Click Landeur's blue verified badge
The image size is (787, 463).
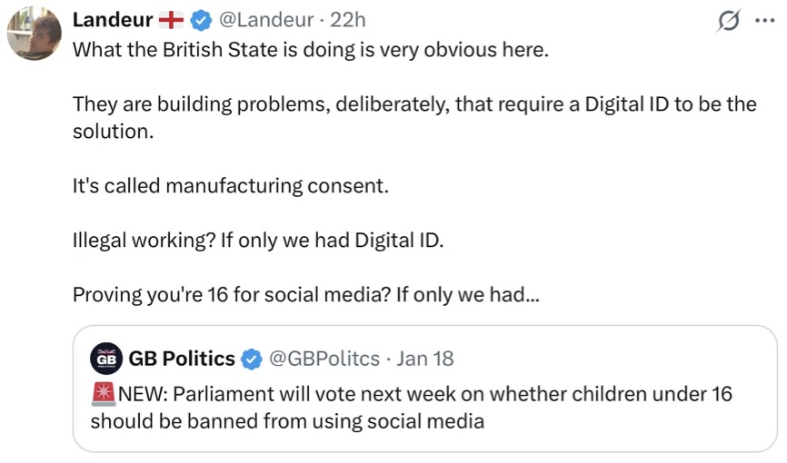pos(202,20)
